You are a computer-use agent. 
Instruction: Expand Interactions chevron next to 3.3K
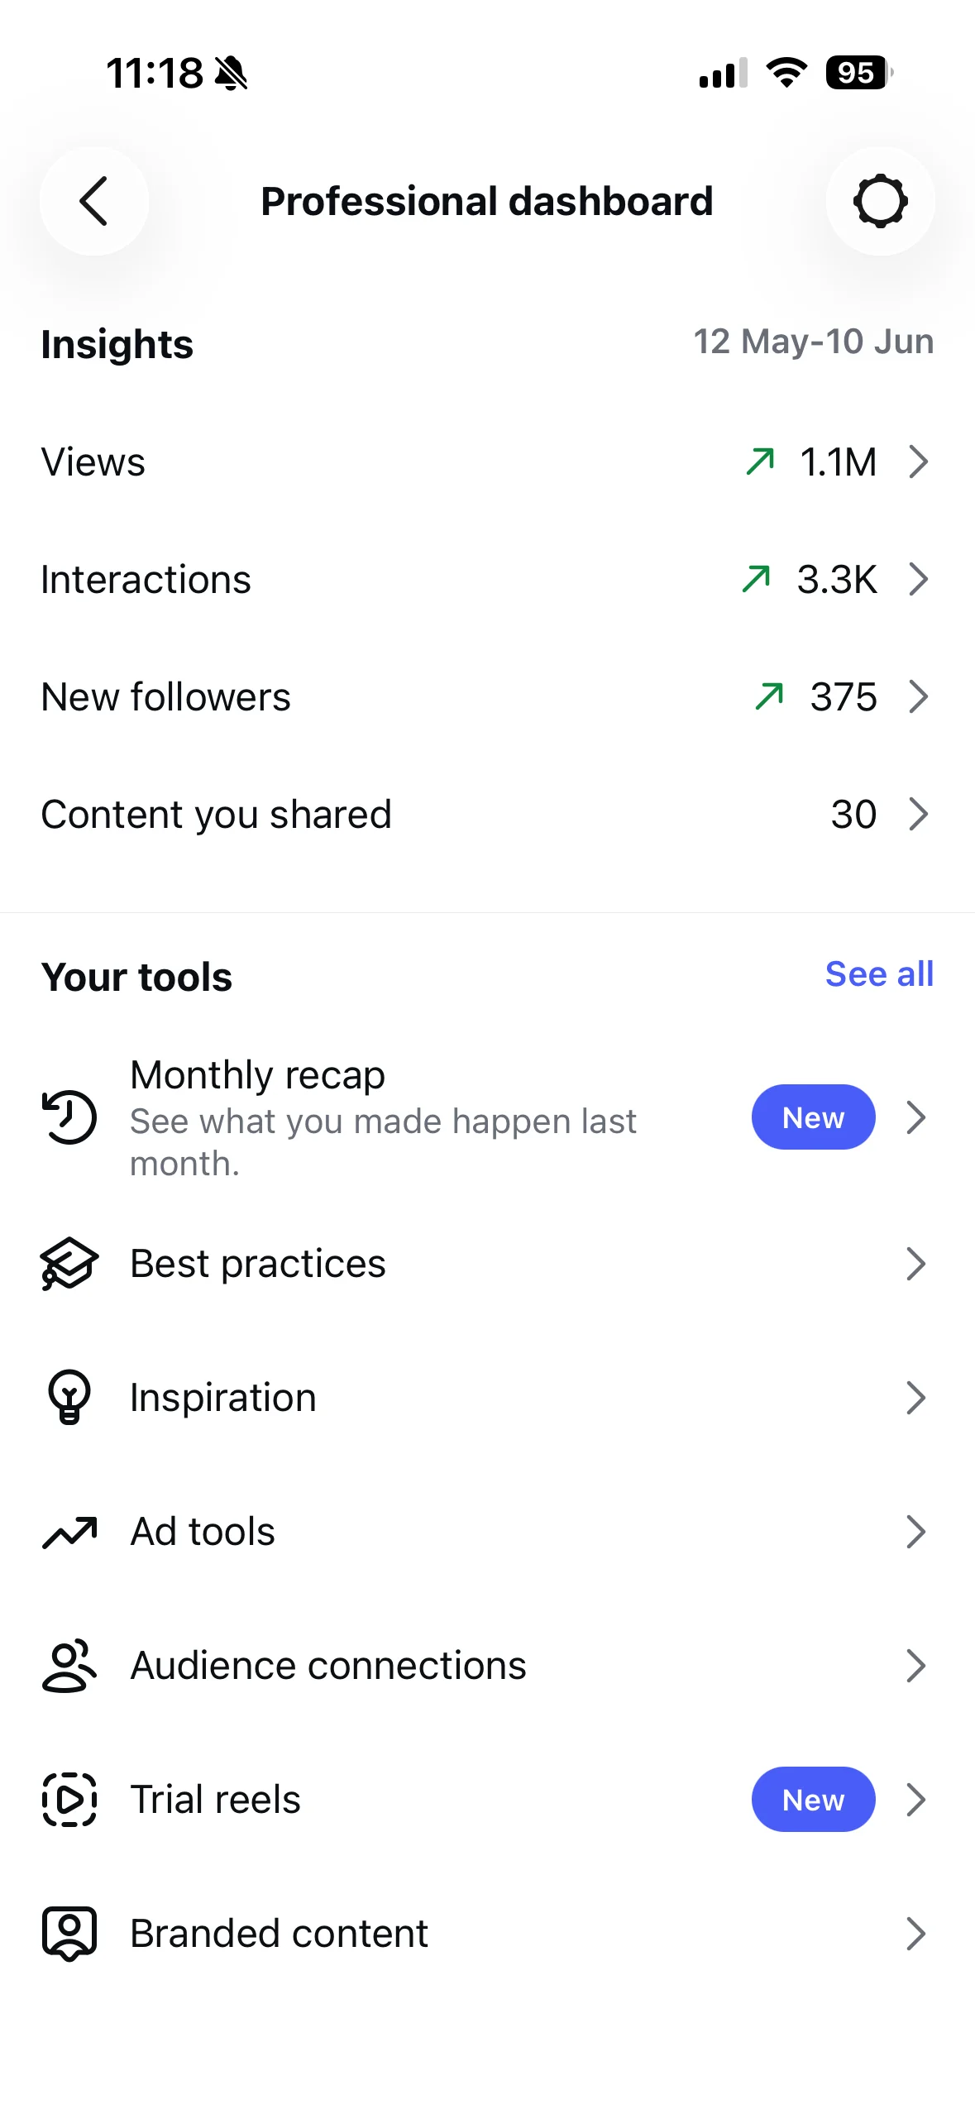(918, 579)
